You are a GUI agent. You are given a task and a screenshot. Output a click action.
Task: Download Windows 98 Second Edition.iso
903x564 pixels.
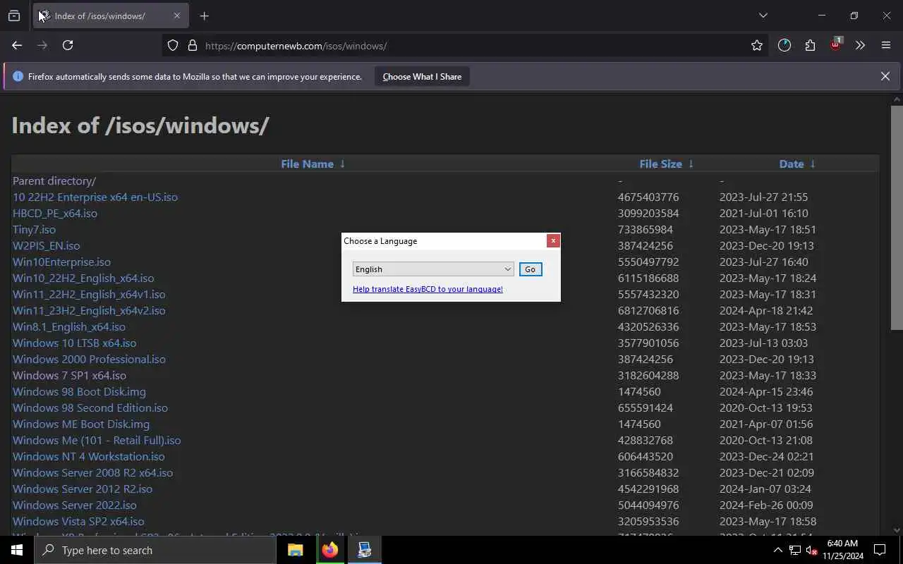point(90,407)
